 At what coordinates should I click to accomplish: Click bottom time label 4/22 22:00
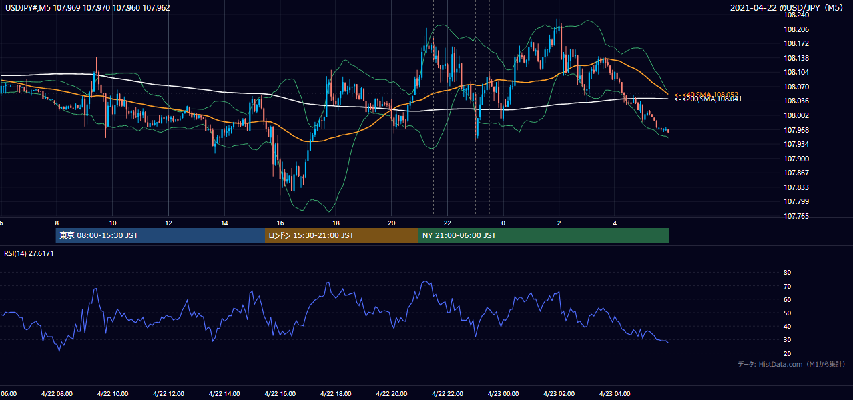pyautogui.click(x=447, y=394)
